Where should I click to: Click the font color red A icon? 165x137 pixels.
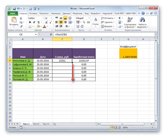(x=44, y=26)
